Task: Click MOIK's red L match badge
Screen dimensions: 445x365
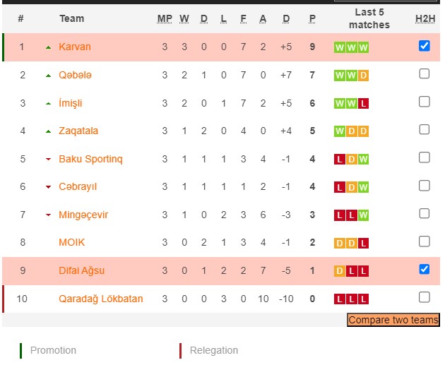Action: pos(364,243)
